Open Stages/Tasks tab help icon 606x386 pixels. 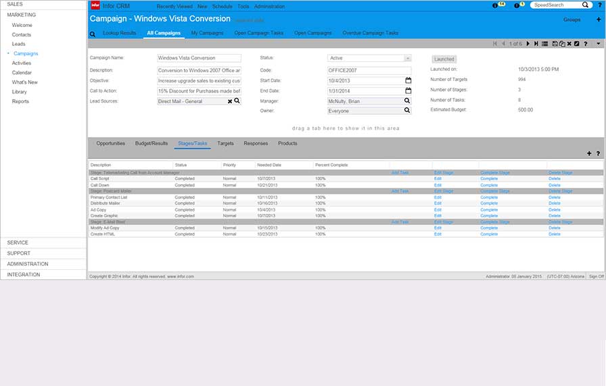click(598, 153)
